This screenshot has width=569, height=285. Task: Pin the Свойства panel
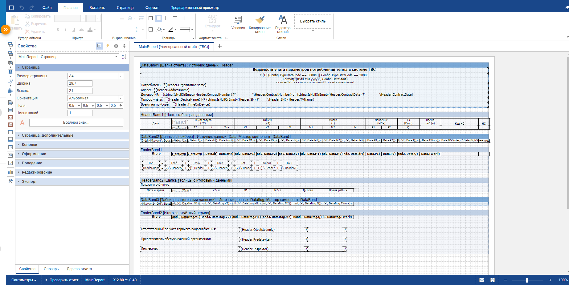(x=124, y=46)
